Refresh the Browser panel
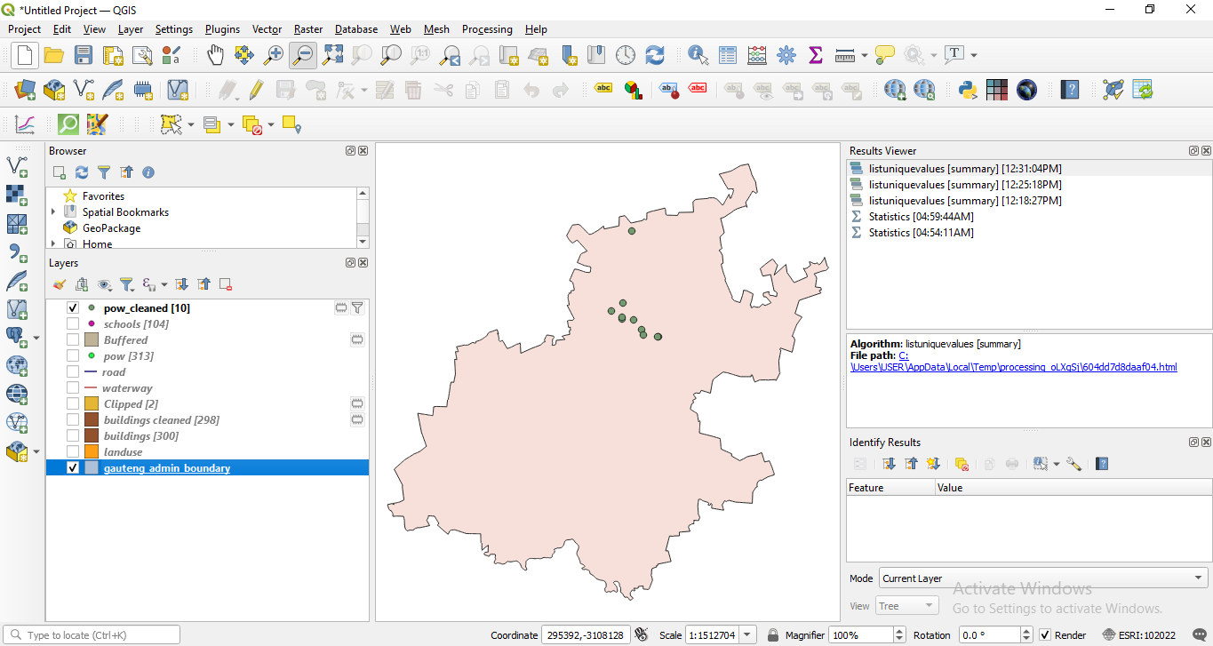The image size is (1213, 646). coord(82,172)
